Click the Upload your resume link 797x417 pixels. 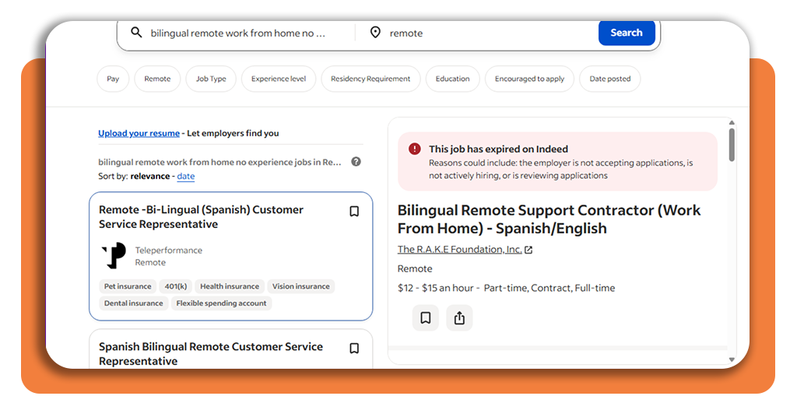point(139,133)
